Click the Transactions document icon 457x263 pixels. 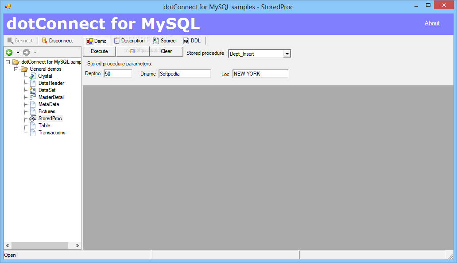(x=33, y=133)
